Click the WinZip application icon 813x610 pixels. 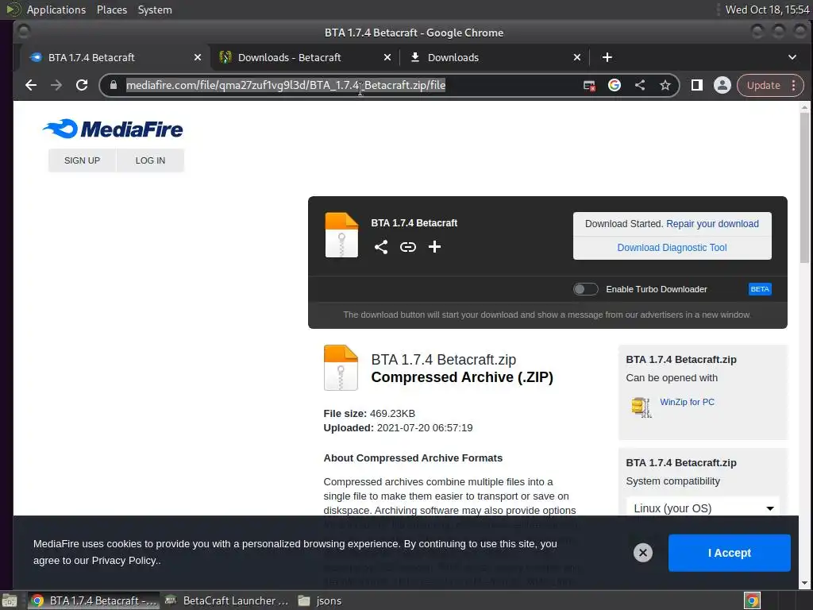click(642, 407)
